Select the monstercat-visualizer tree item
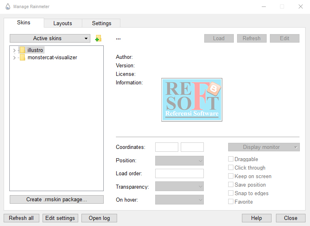The width and height of the screenshot is (310, 226). 52,57
